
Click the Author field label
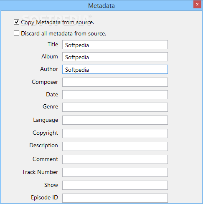(49, 69)
